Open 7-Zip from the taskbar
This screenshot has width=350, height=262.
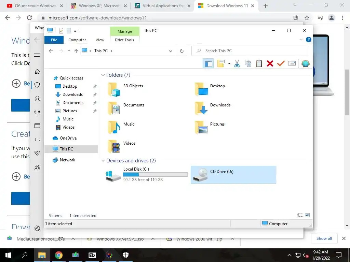(92, 255)
